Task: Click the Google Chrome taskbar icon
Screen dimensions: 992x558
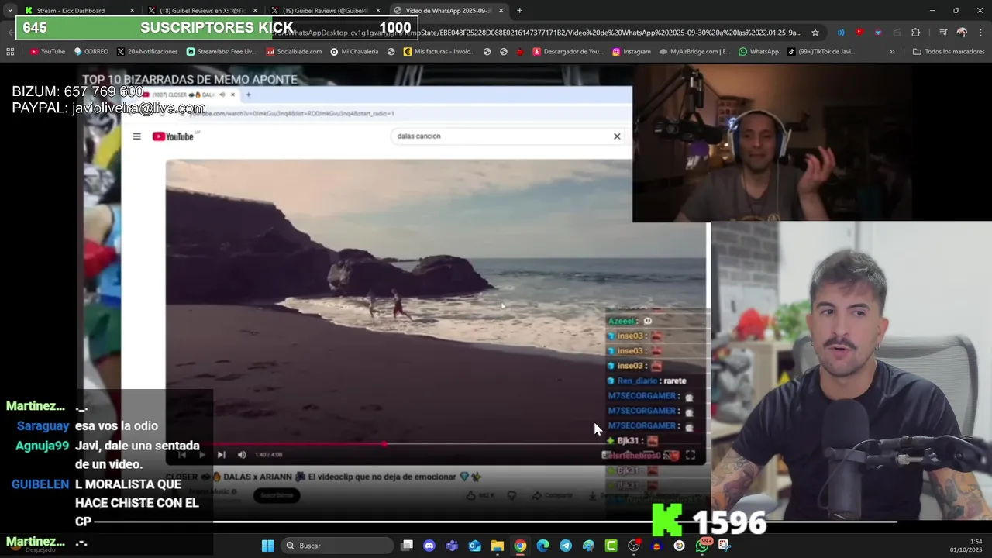Action: click(520, 546)
